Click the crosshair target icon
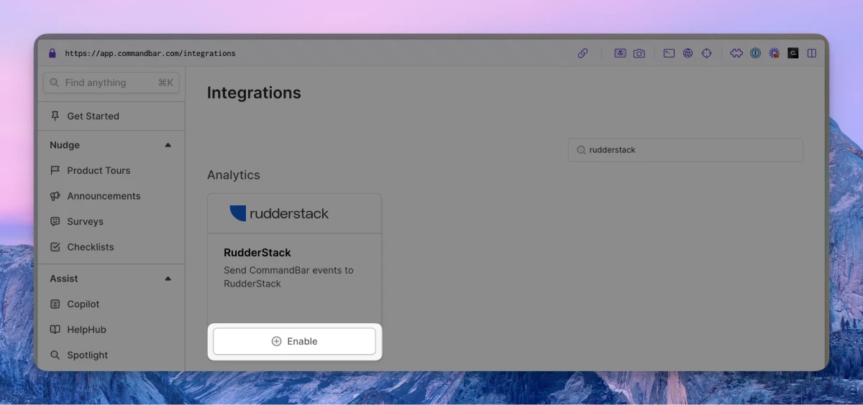 pos(706,53)
